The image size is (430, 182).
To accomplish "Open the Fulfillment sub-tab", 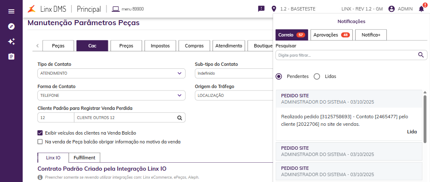I will point(84,158).
